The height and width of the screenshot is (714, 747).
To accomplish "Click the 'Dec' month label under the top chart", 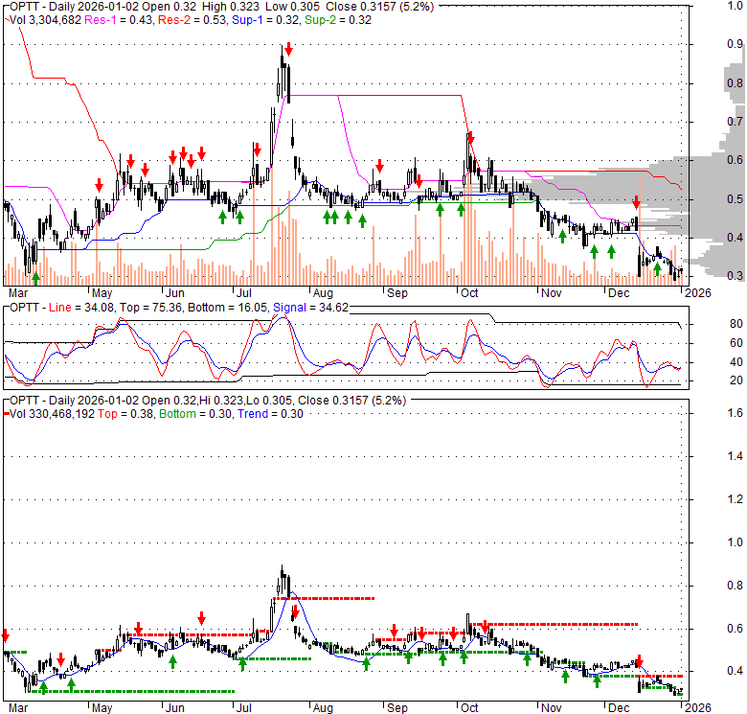I will 619,293.
